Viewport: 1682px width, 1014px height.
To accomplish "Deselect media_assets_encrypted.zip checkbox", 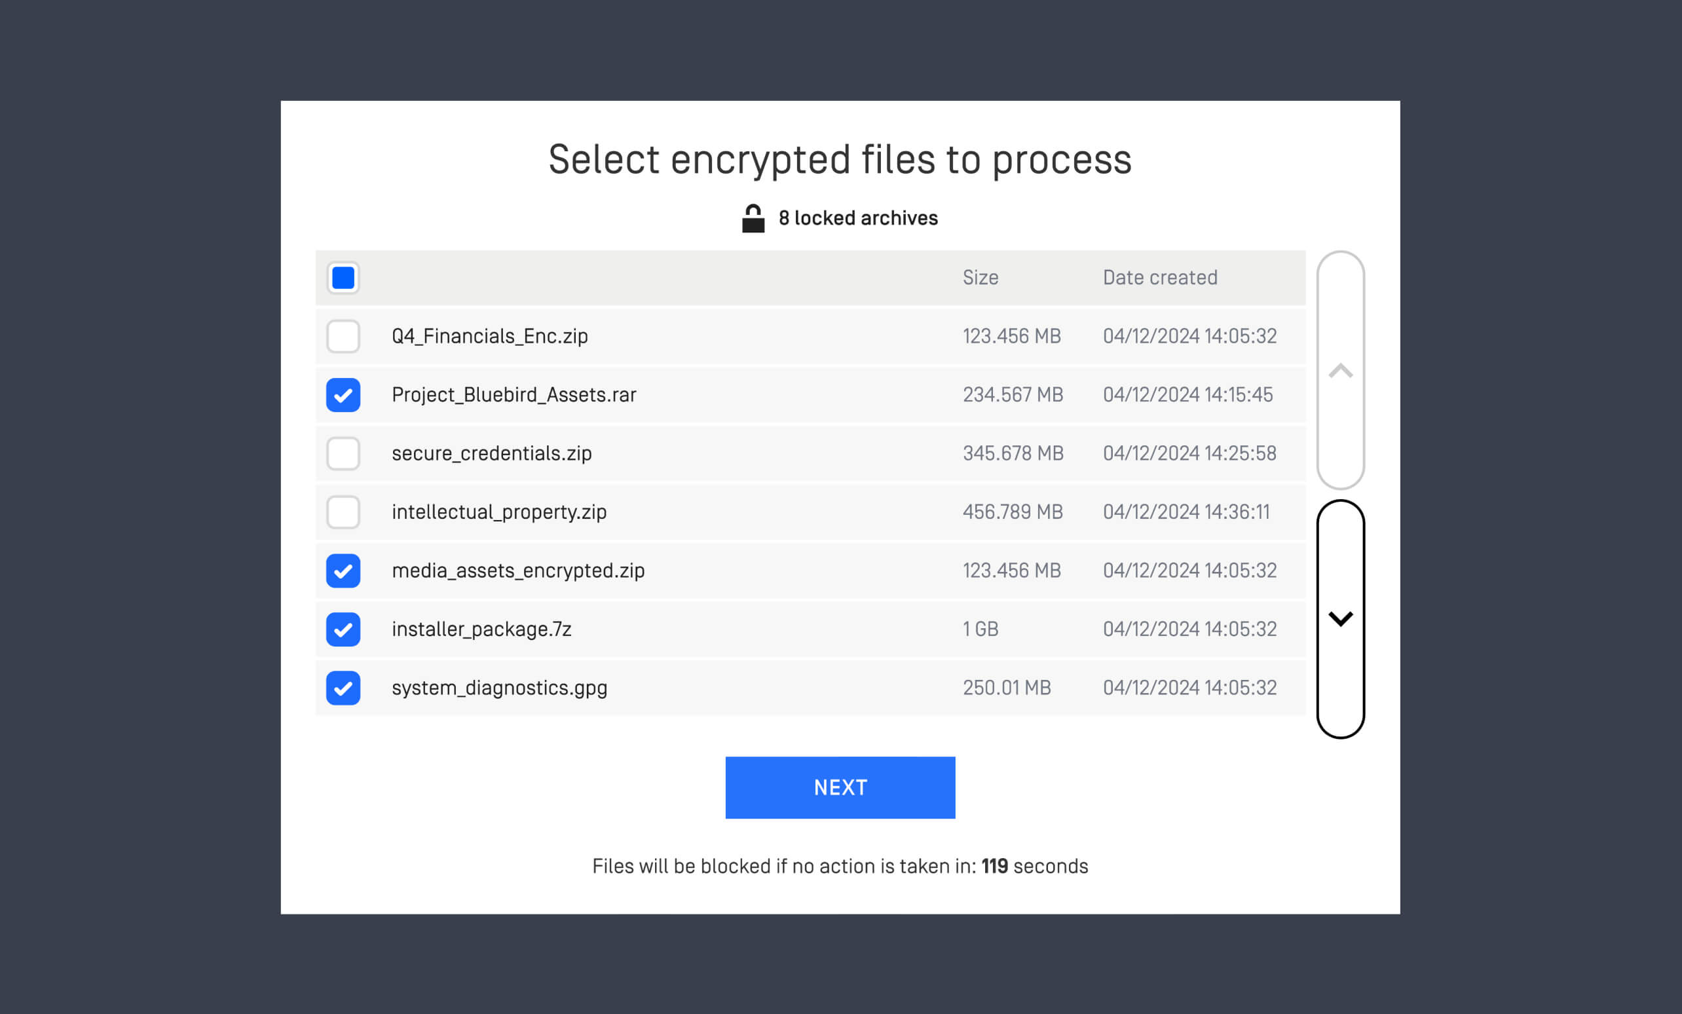I will click(343, 571).
